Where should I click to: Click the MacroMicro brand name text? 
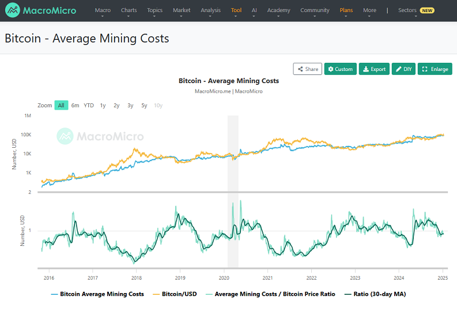pyautogui.click(x=49, y=10)
